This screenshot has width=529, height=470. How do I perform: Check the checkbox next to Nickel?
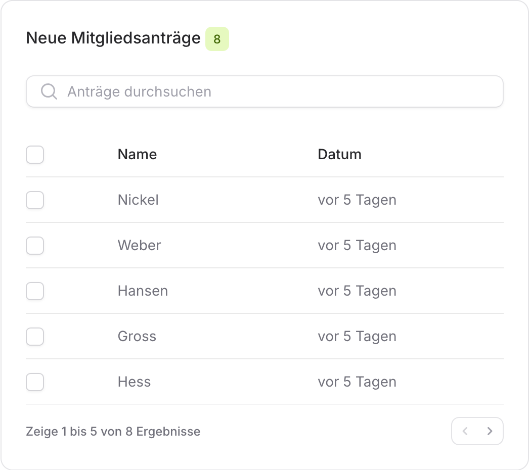[34, 200]
